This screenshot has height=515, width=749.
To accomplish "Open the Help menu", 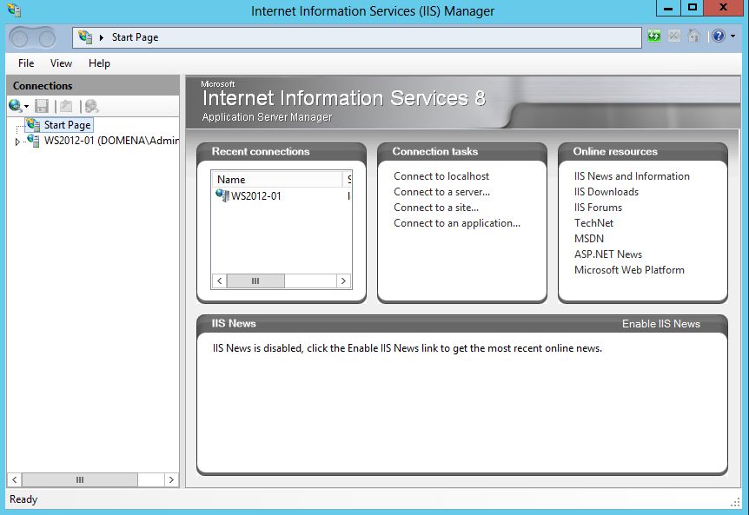I will pos(99,63).
